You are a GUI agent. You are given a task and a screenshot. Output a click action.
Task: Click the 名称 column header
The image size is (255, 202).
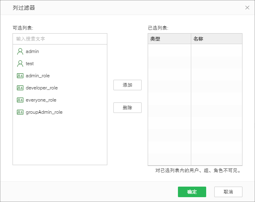pyautogui.click(x=216, y=39)
